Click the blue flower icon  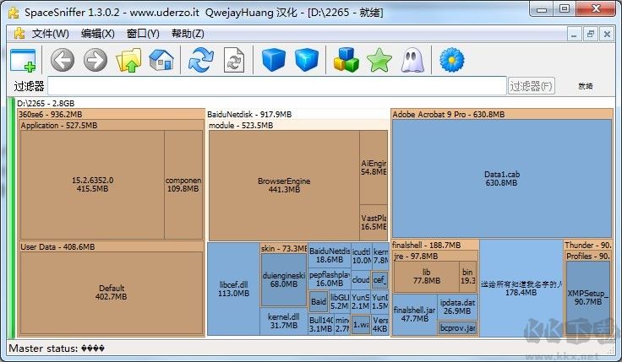click(452, 60)
